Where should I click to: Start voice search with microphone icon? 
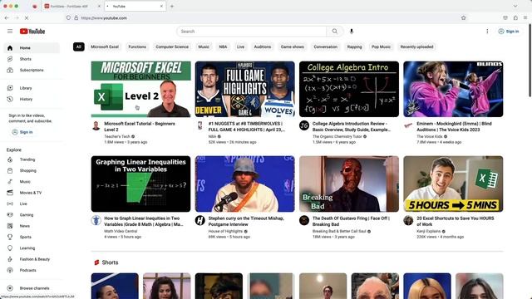[352, 32]
